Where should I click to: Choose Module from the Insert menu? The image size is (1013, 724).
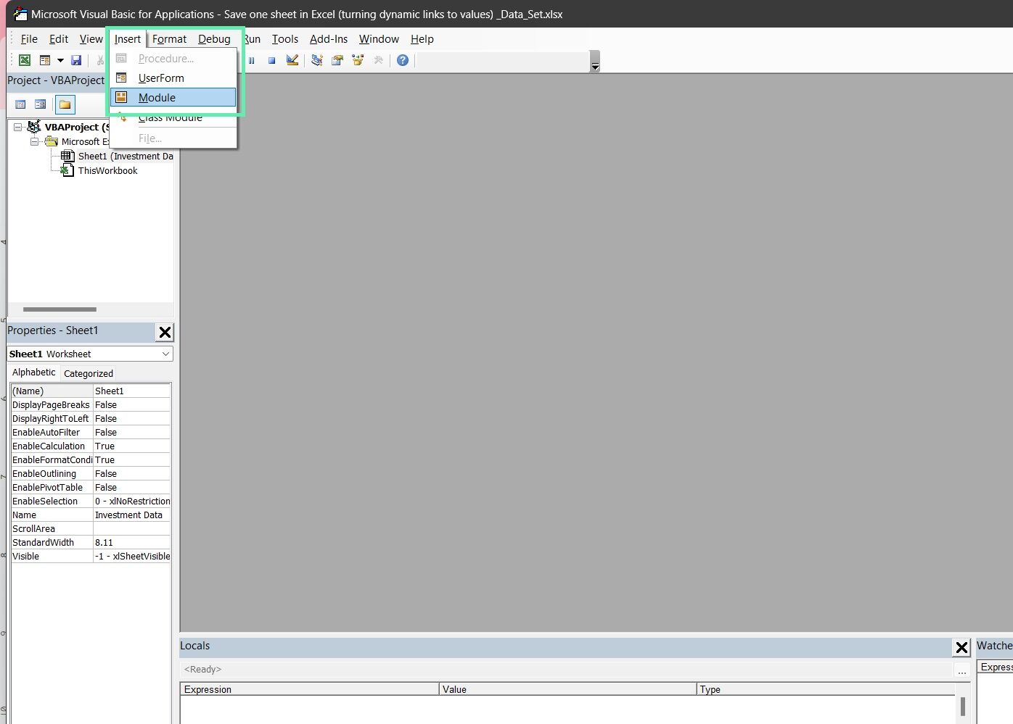click(173, 97)
